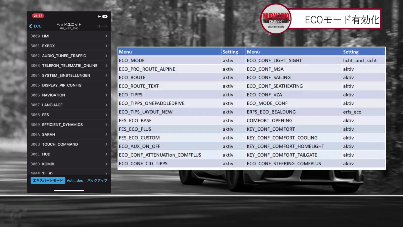Switch off expert mode by tapping its highlighted pill

pos(48,180)
